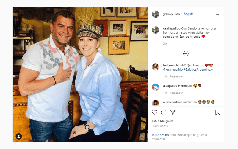Click iconicbarbarabazterrica avatar
Viewport: 238px width, 149px height.
tap(155, 103)
